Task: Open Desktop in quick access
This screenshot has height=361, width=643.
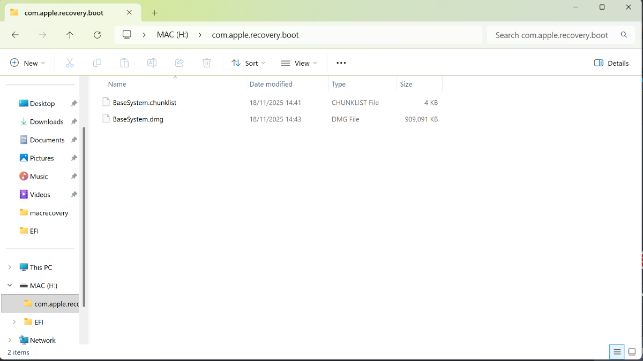Action: (x=42, y=103)
